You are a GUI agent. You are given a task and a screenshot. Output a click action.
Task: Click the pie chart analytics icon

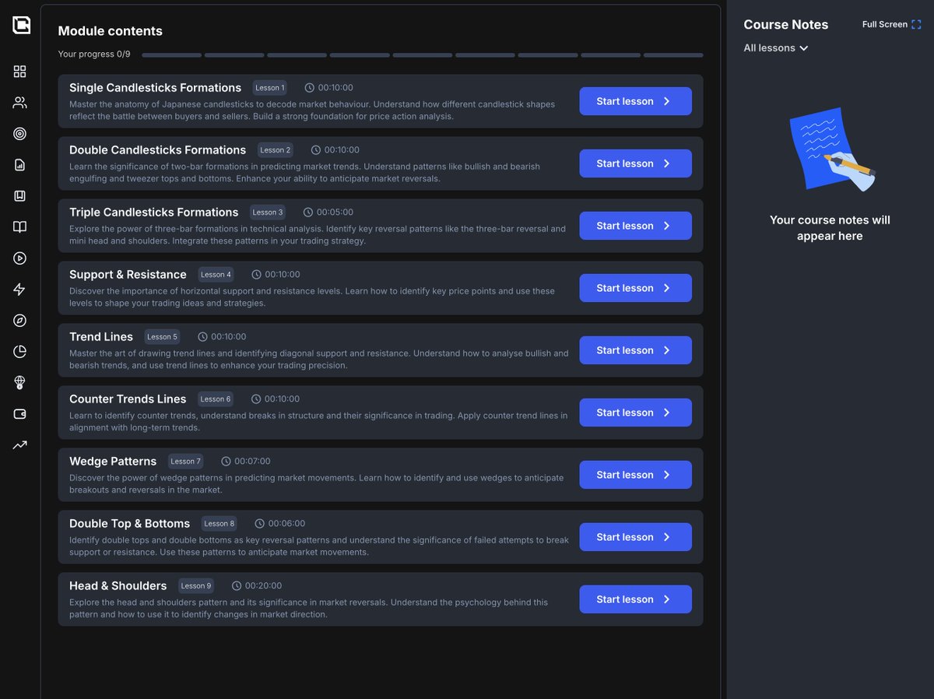19,351
